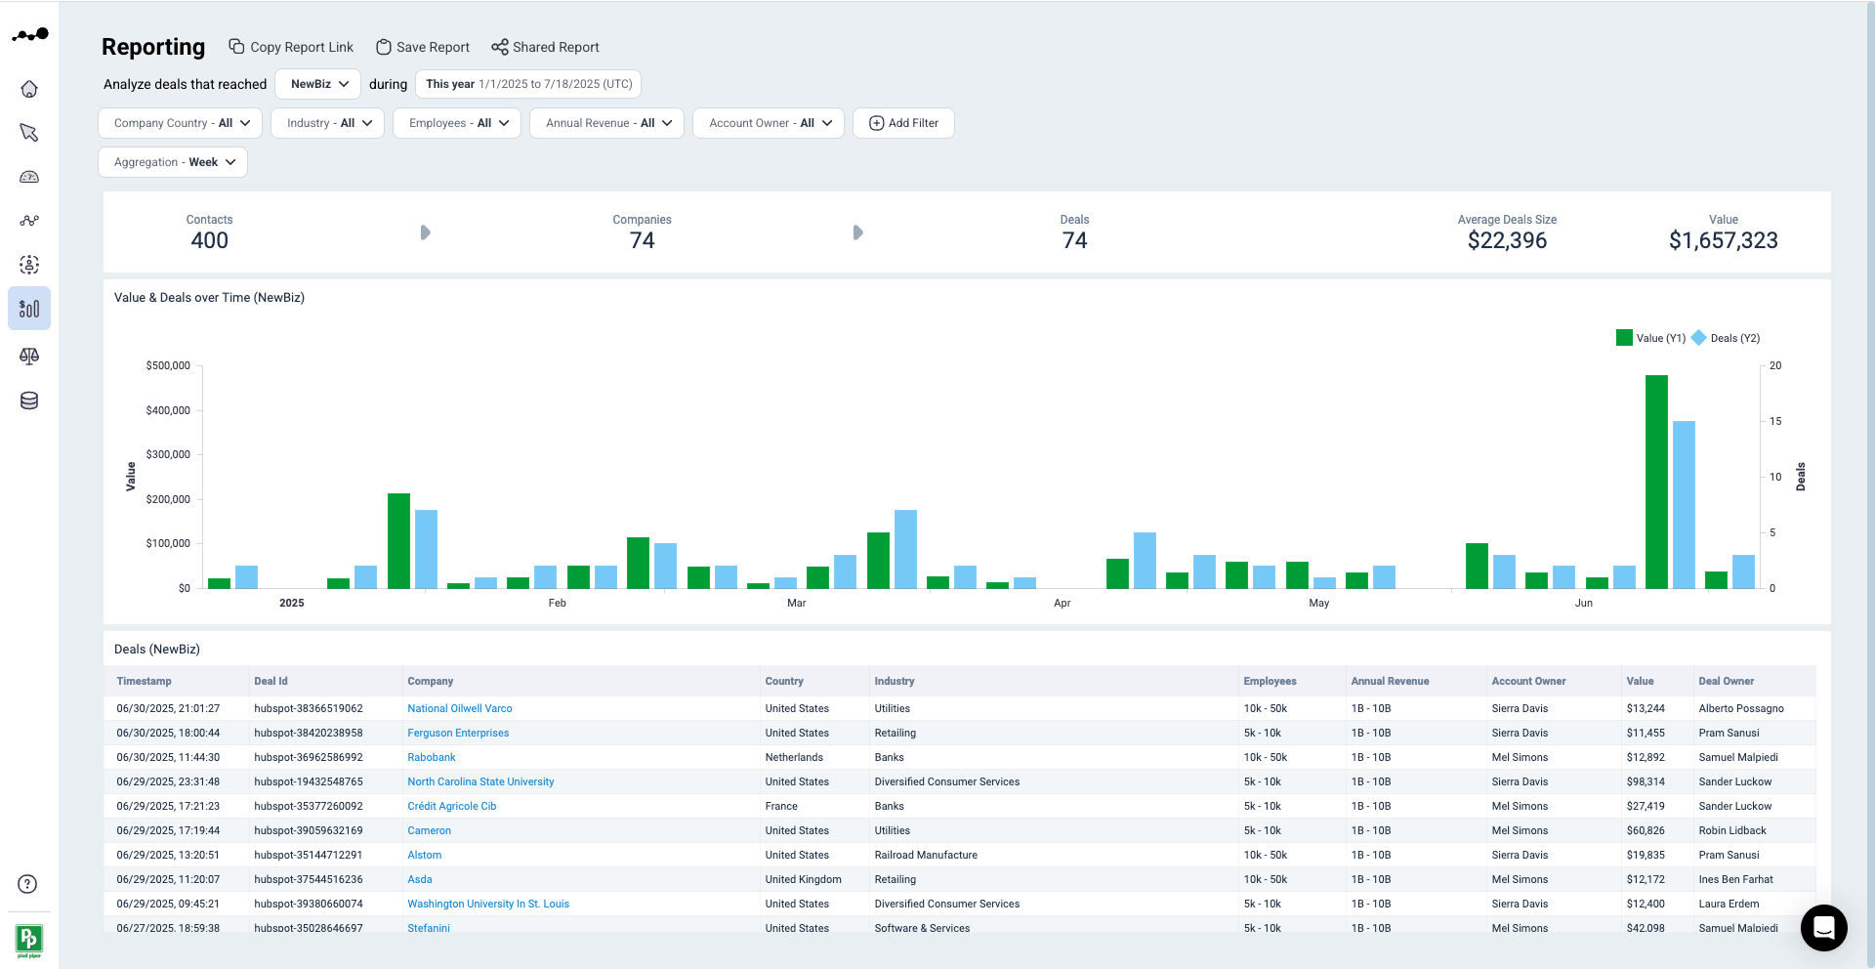1875x969 pixels.
Task: Open Ferguson Enterprises company link
Action: pos(458,733)
